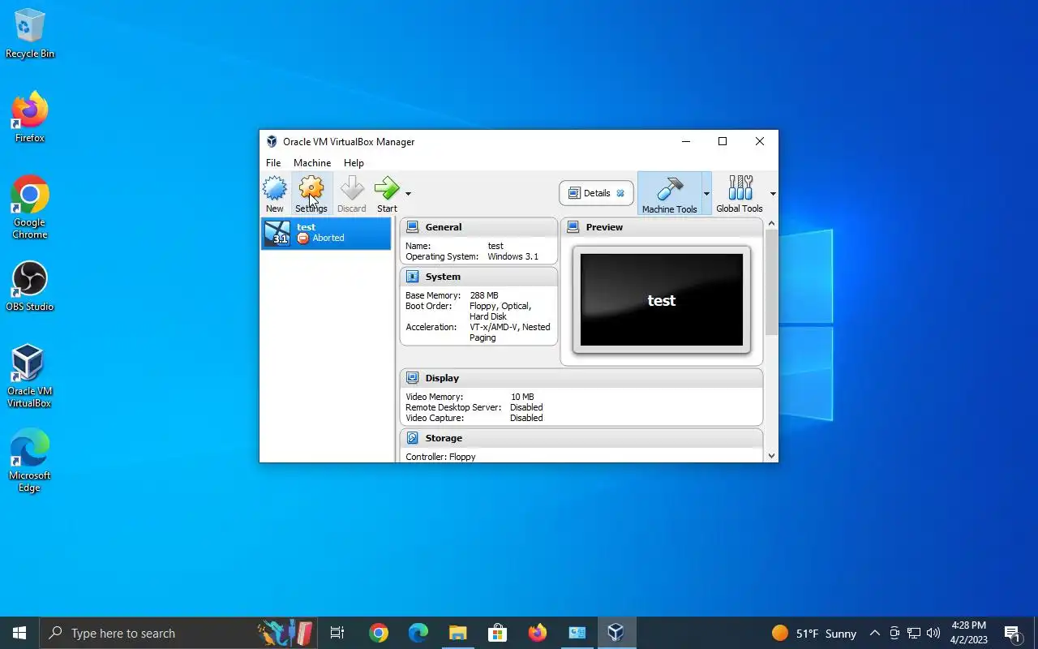The width and height of the screenshot is (1038, 649).
Task: Close the Details tool via its x icon
Action: pyautogui.click(x=620, y=193)
